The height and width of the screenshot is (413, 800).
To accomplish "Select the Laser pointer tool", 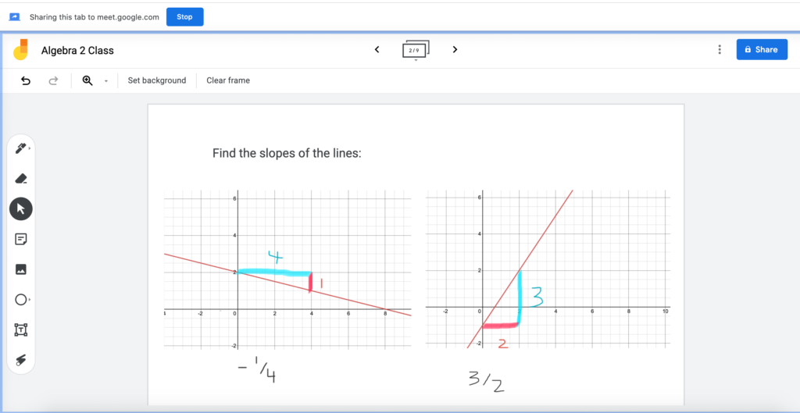I will pos(21,360).
